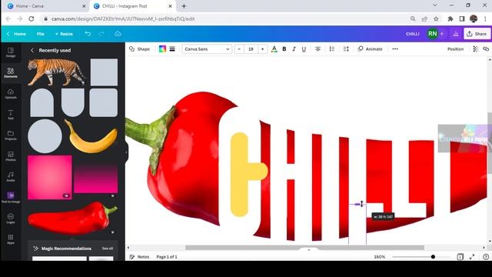The width and height of the screenshot is (492, 277).
Task: Open the shape fill color swatch
Action: pyautogui.click(x=162, y=49)
